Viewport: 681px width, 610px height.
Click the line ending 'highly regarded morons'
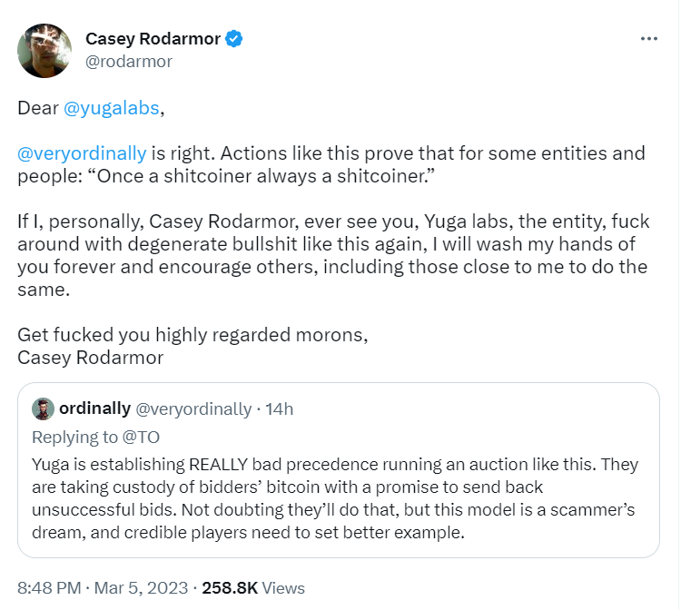[192, 334]
